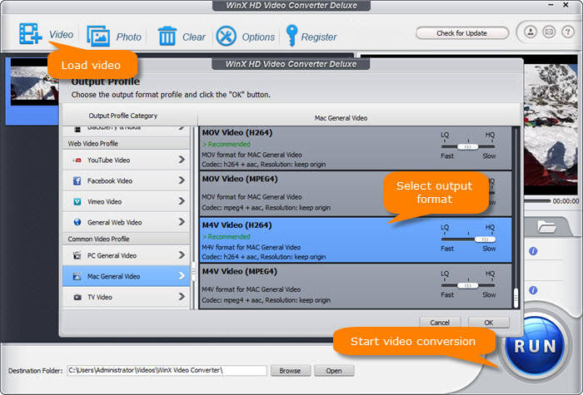
Task: Confirm with the OK button
Action: click(489, 323)
